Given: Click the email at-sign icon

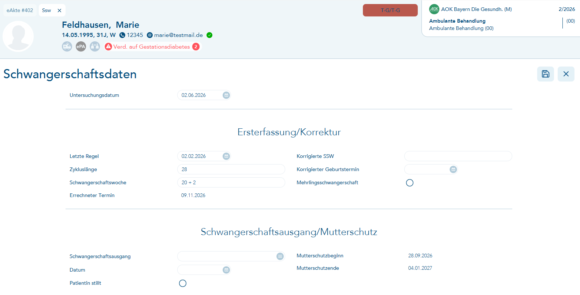Looking at the screenshot, I should pyautogui.click(x=150, y=35).
